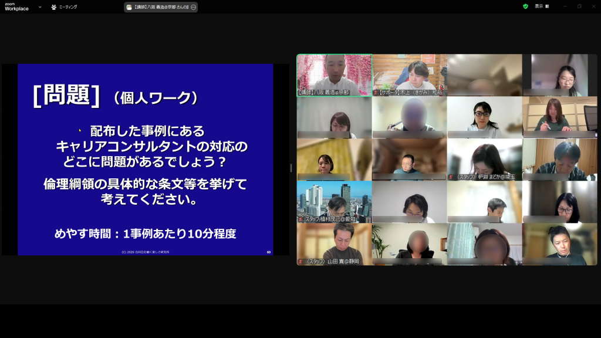The width and height of the screenshot is (601, 338).
Task: Show encryption info via green shield icon
Action: (525, 6)
